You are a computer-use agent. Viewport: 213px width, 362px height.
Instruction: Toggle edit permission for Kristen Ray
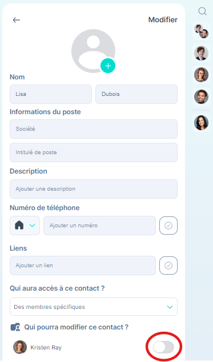163,347
